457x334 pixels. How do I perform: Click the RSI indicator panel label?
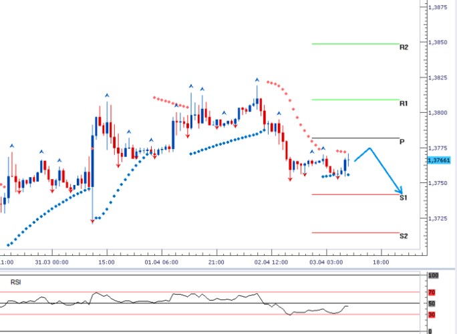point(16,282)
